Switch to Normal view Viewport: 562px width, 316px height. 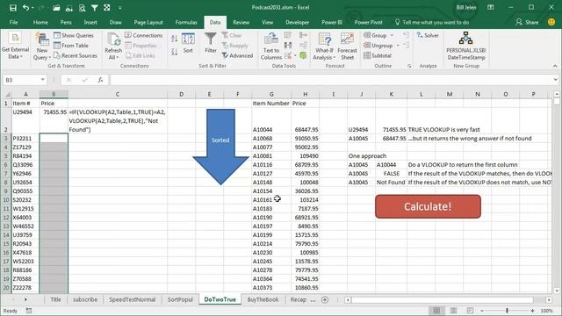pos(436,311)
